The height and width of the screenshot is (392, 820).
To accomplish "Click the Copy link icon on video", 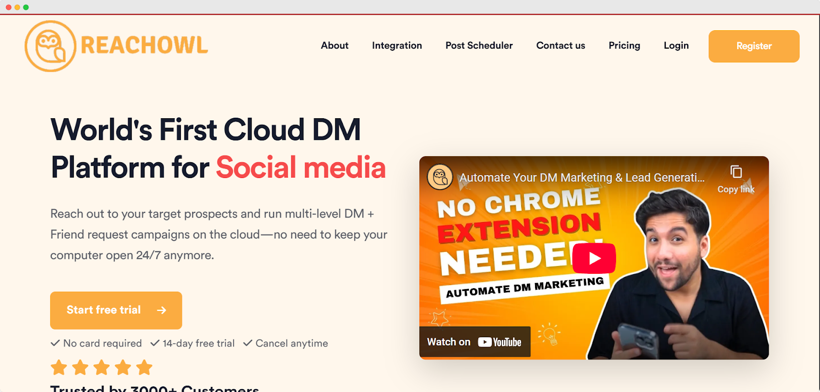I will 736,172.
